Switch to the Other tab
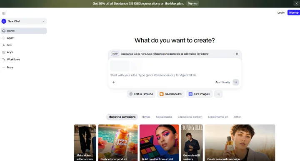The image size is (300, 161). click(237, 117)
